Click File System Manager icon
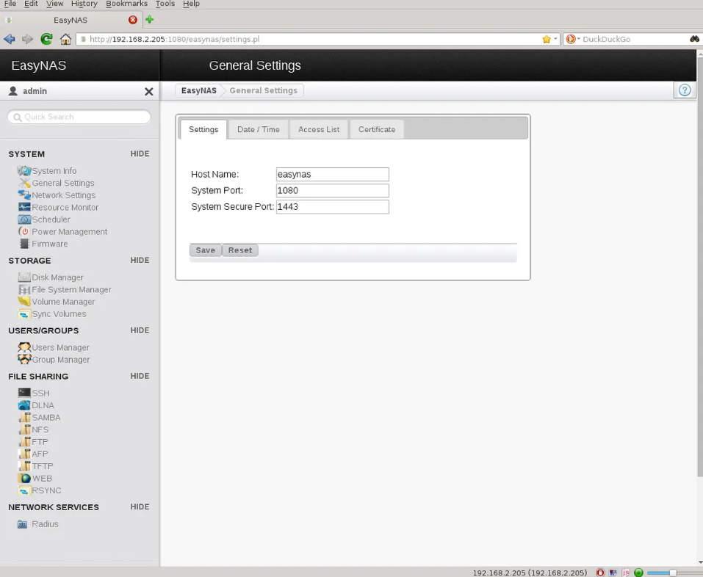Viewport: 703px width, 577px height. pos(24,289)
